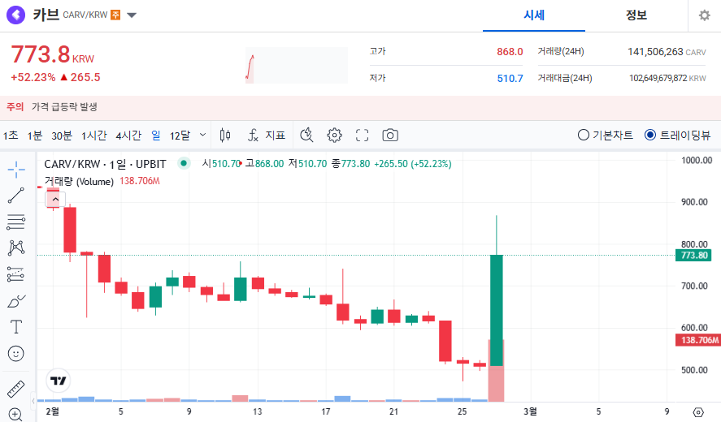
Task: Select the 1시간 timeframe
Action: (93, 136)
